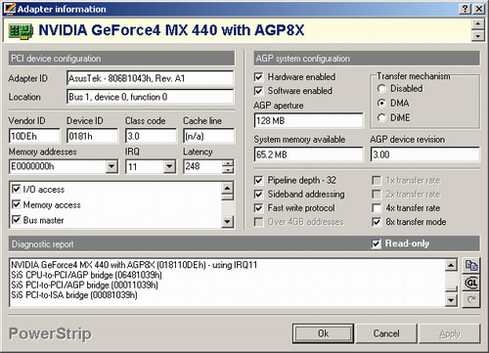The width and height of the screenshot is (489, 353).
Task: Click the help question mark button
Action: (466, 9)
